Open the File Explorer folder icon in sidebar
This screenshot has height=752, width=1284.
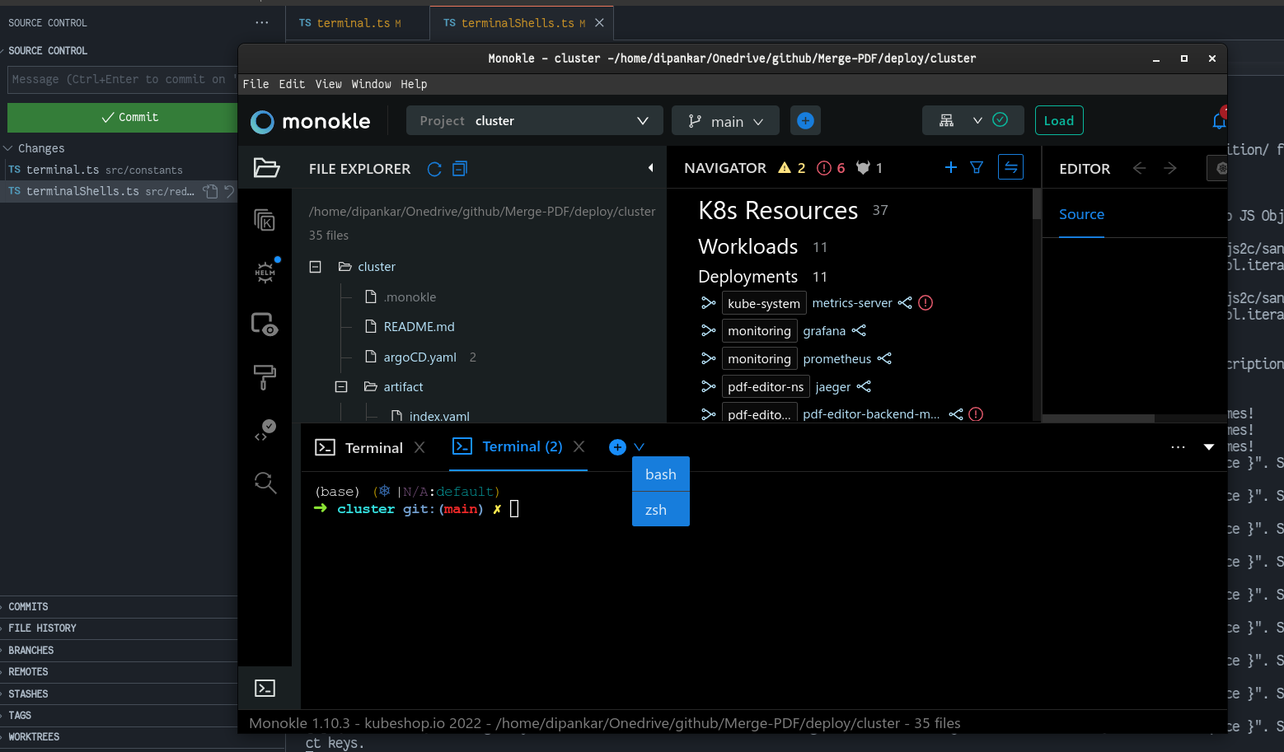pyautogui.click(x=265, y=168)
